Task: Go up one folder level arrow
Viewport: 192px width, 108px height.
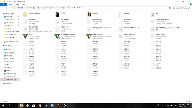Action: (12, 8)
